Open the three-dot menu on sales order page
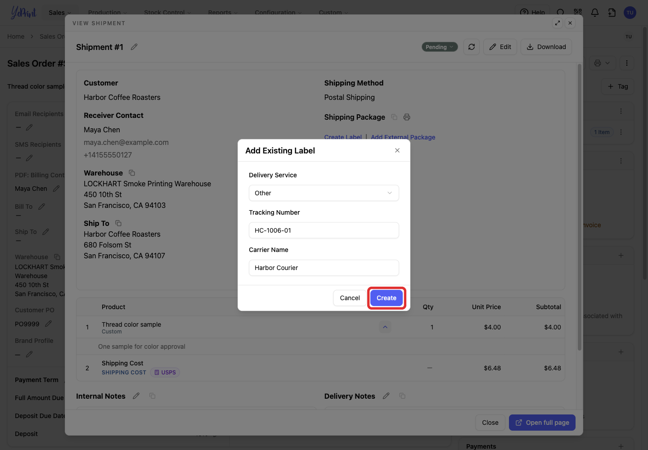The image size is (648, 450). point(627,63)
